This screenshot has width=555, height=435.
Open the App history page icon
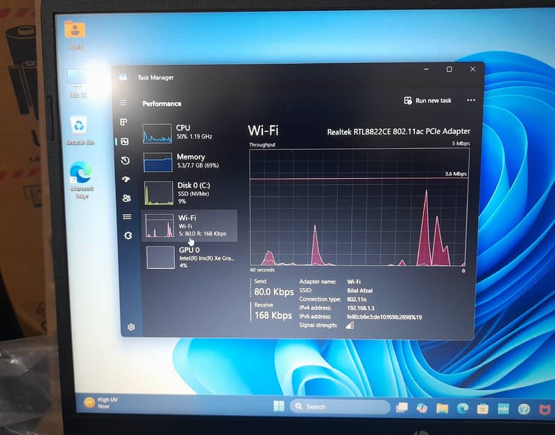pos(126,161)
